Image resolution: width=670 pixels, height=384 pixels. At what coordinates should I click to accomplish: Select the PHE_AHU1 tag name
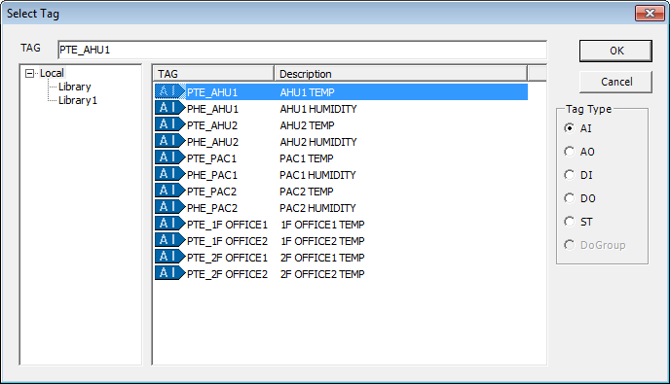pos(213,109)
